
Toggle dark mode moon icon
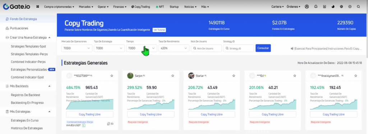pos(333,7)
